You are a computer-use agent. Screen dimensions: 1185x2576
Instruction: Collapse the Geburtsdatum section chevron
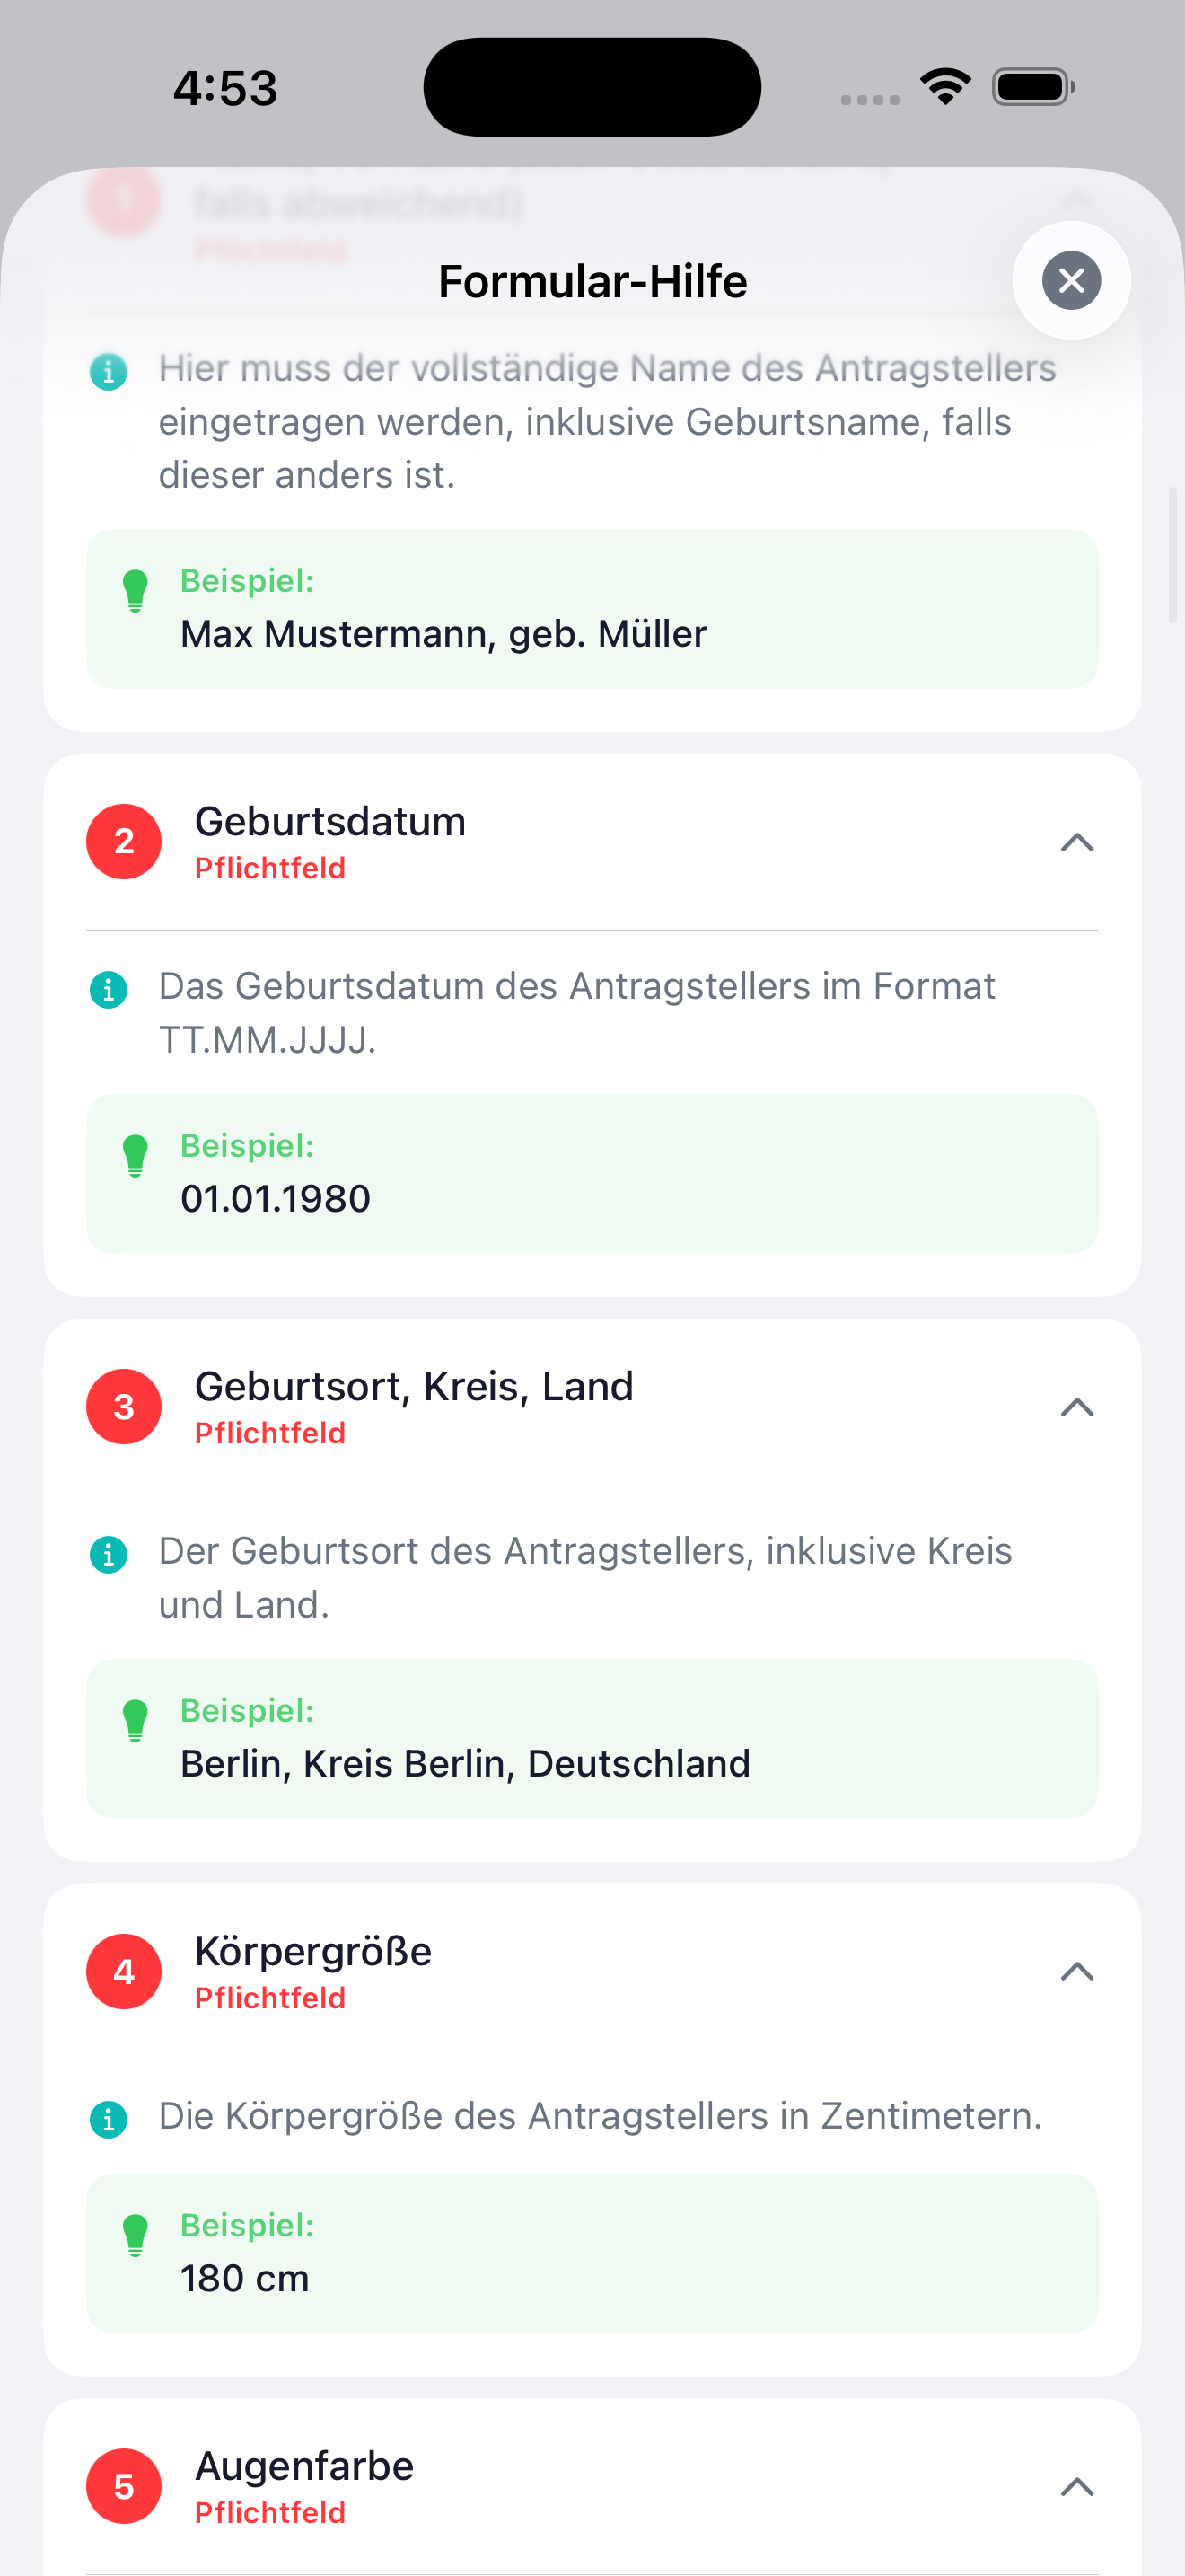click(1076, 842)
